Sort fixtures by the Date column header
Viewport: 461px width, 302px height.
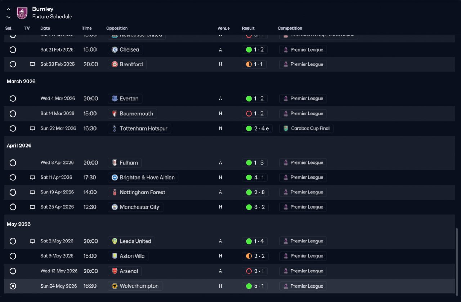click(x=45, y=28)
